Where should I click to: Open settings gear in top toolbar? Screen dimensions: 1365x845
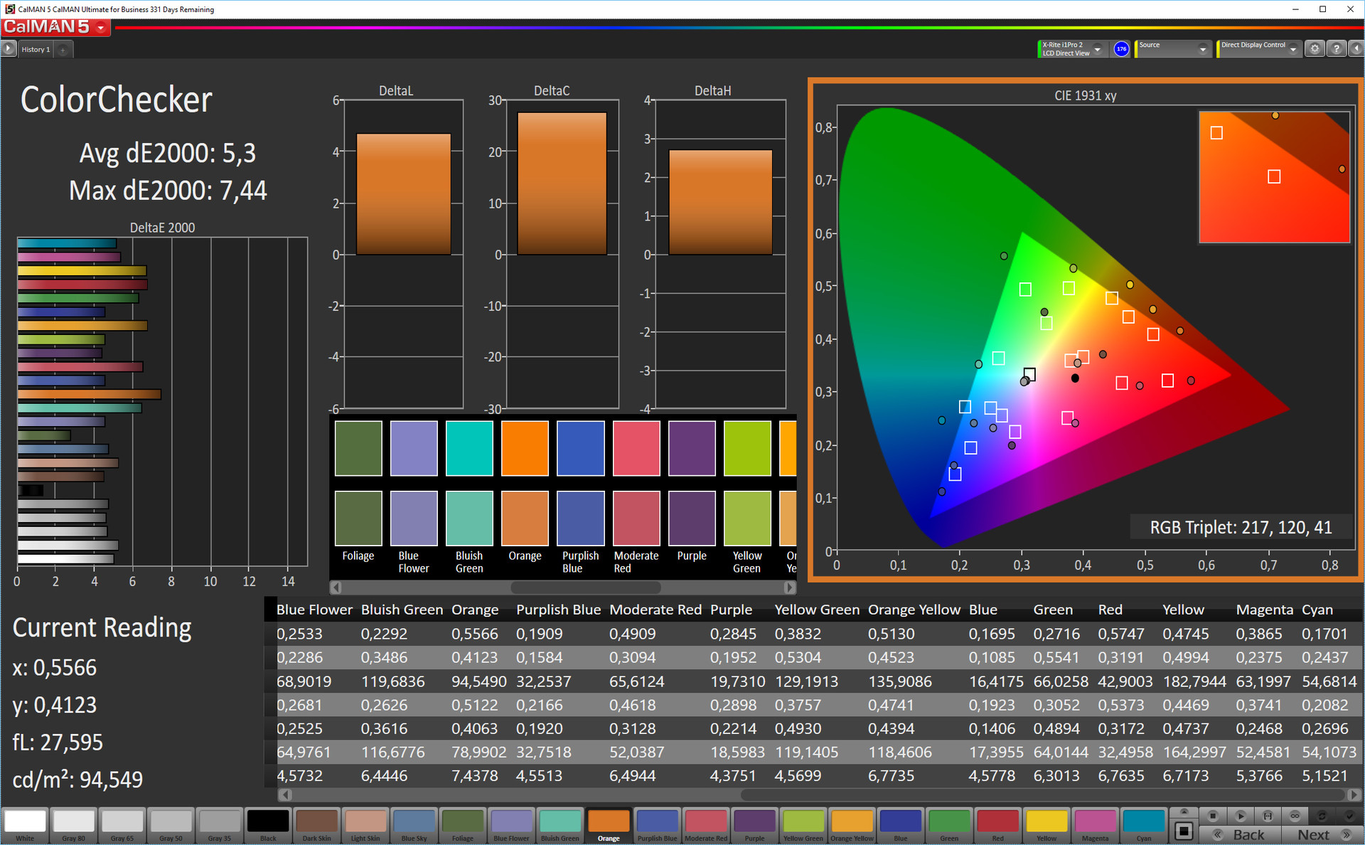[1315, 49]
